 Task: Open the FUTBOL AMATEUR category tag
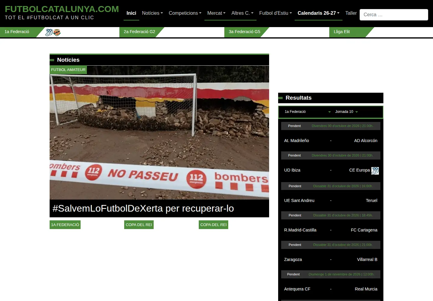pos(68,70)
